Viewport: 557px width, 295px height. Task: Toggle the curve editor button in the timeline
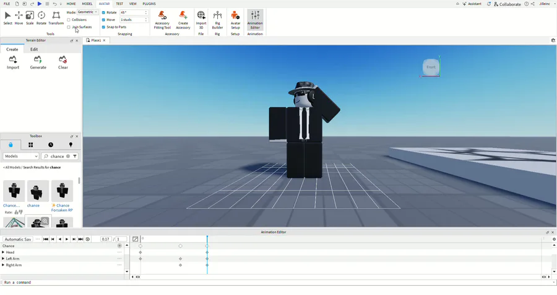click(x=136, y=239)
